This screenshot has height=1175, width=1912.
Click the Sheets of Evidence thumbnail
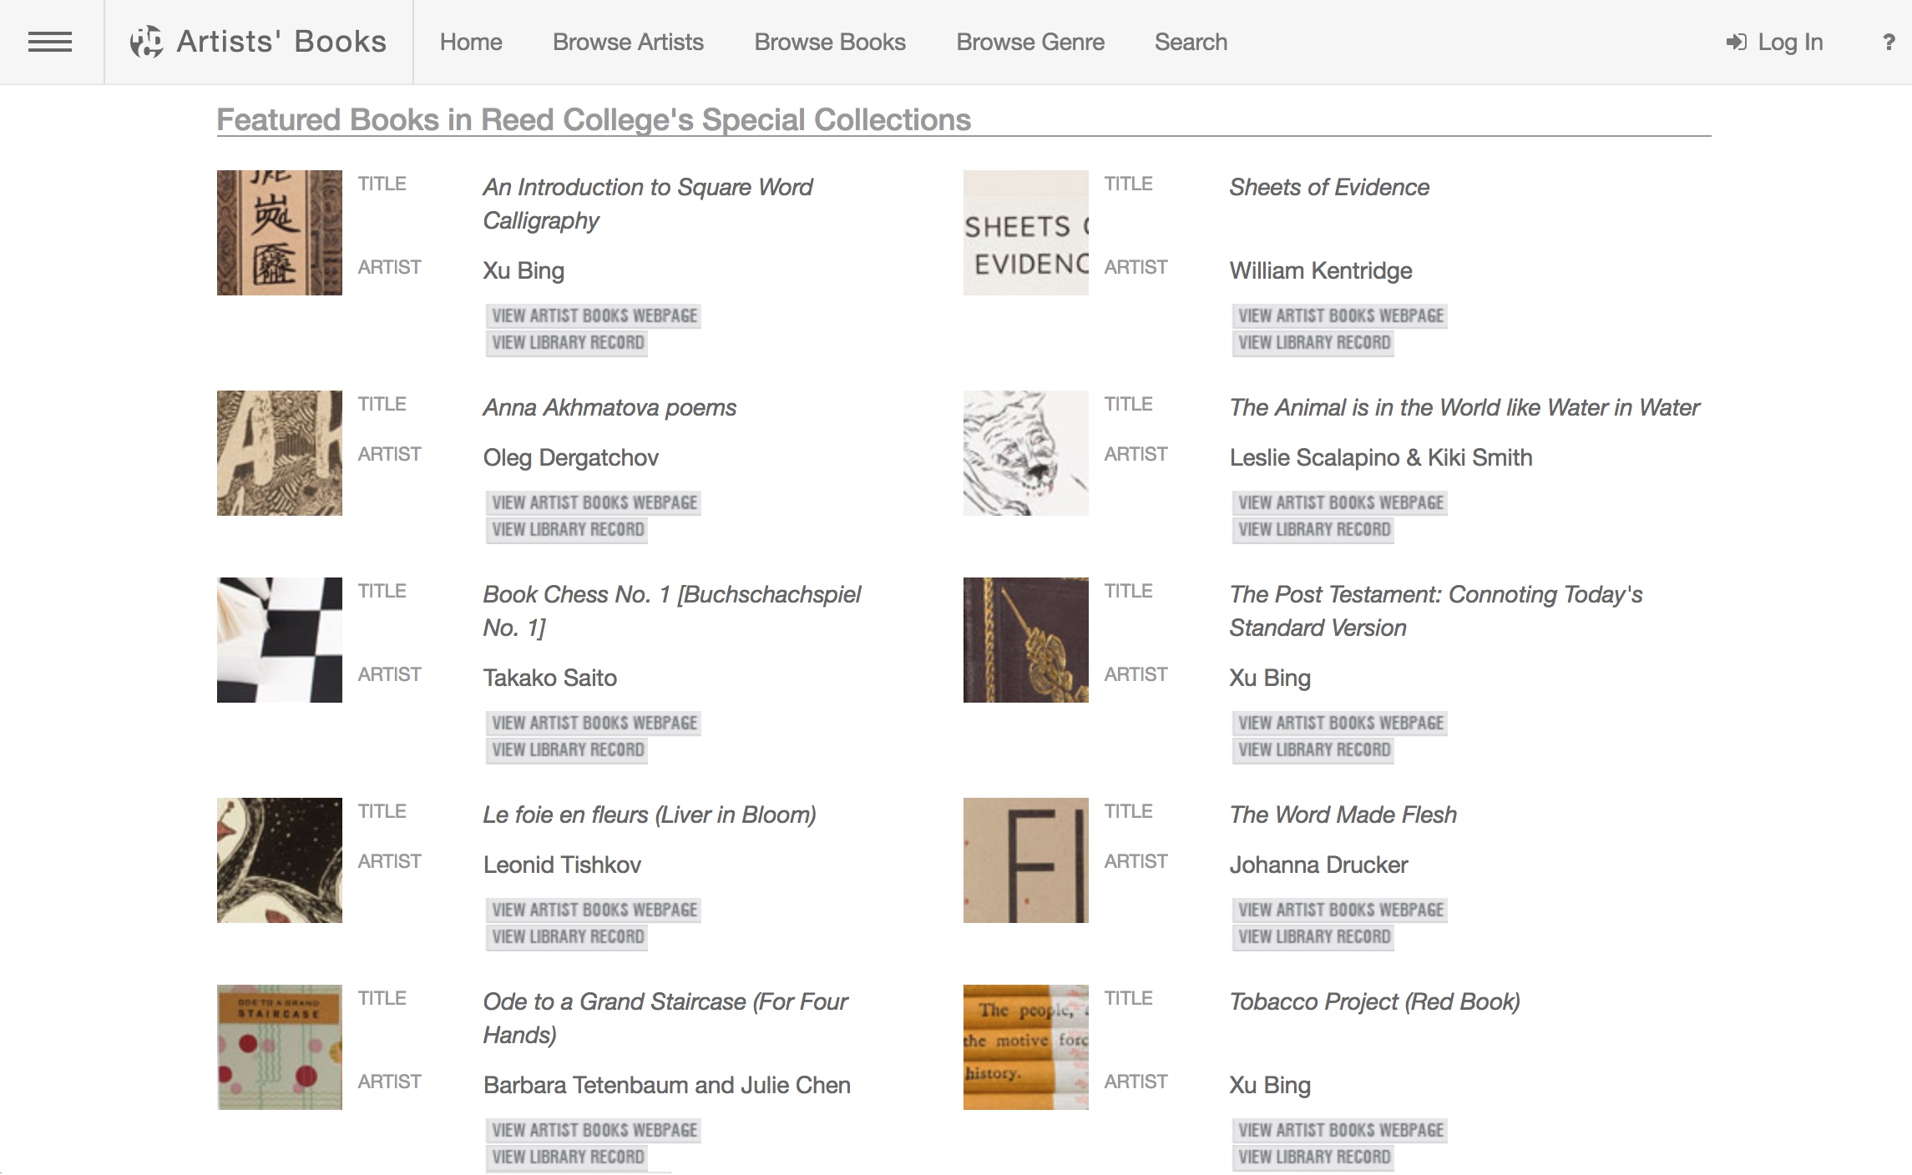[1025, 233]
